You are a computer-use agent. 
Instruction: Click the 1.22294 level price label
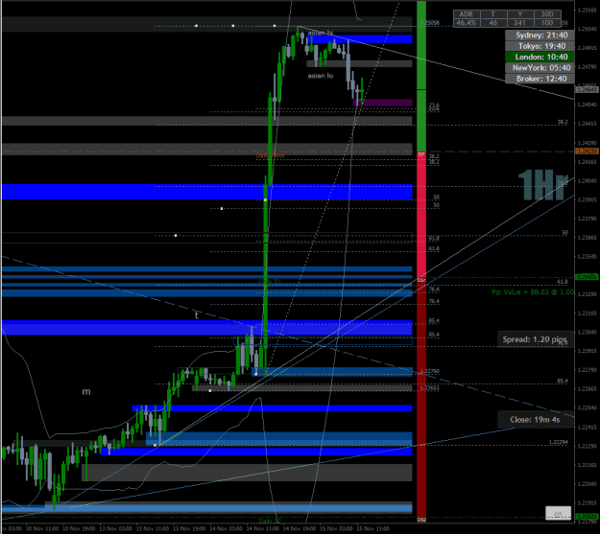(559, 442)
